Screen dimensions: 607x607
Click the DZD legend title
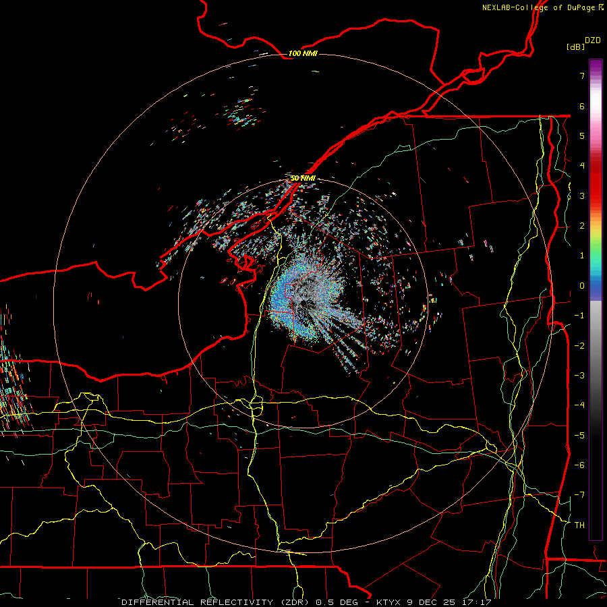tap(593, 40)
